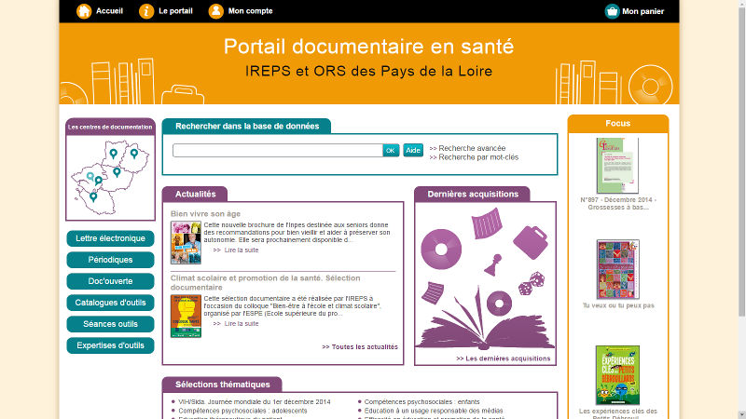This screenshot has height=419, width=746.
Task: Open Toutes les actualités link
Action: (360, 346)
